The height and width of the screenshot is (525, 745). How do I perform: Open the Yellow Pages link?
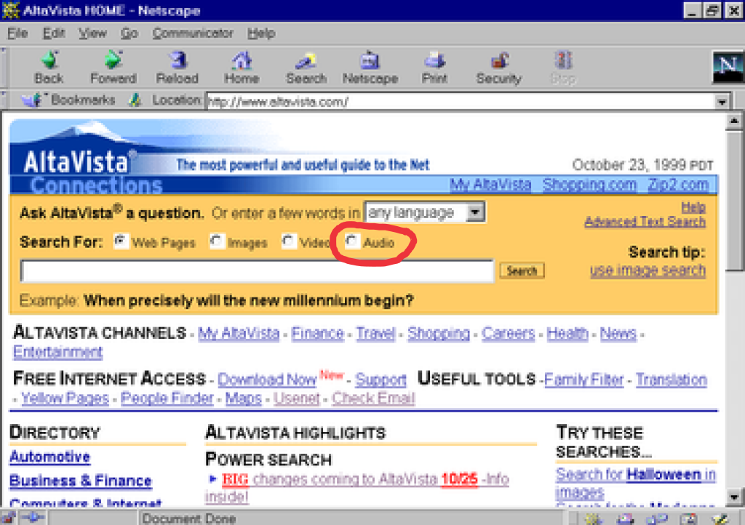click(x=65, y=398)
